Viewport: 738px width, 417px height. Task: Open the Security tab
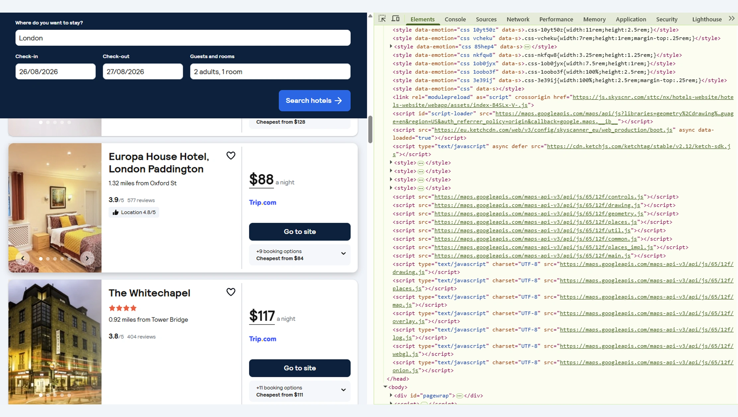pyautogui.click(x=667, y=19)
